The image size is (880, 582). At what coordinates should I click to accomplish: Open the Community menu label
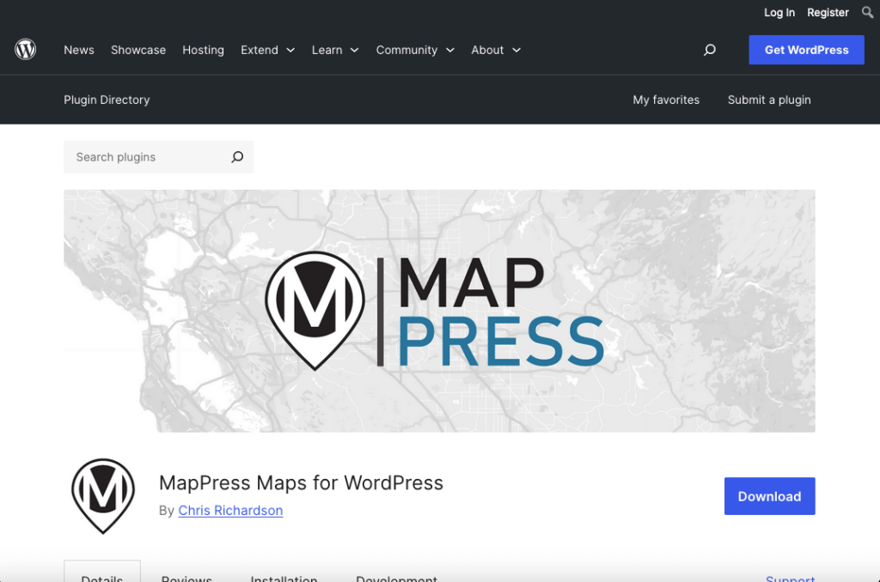pos(406,50)
